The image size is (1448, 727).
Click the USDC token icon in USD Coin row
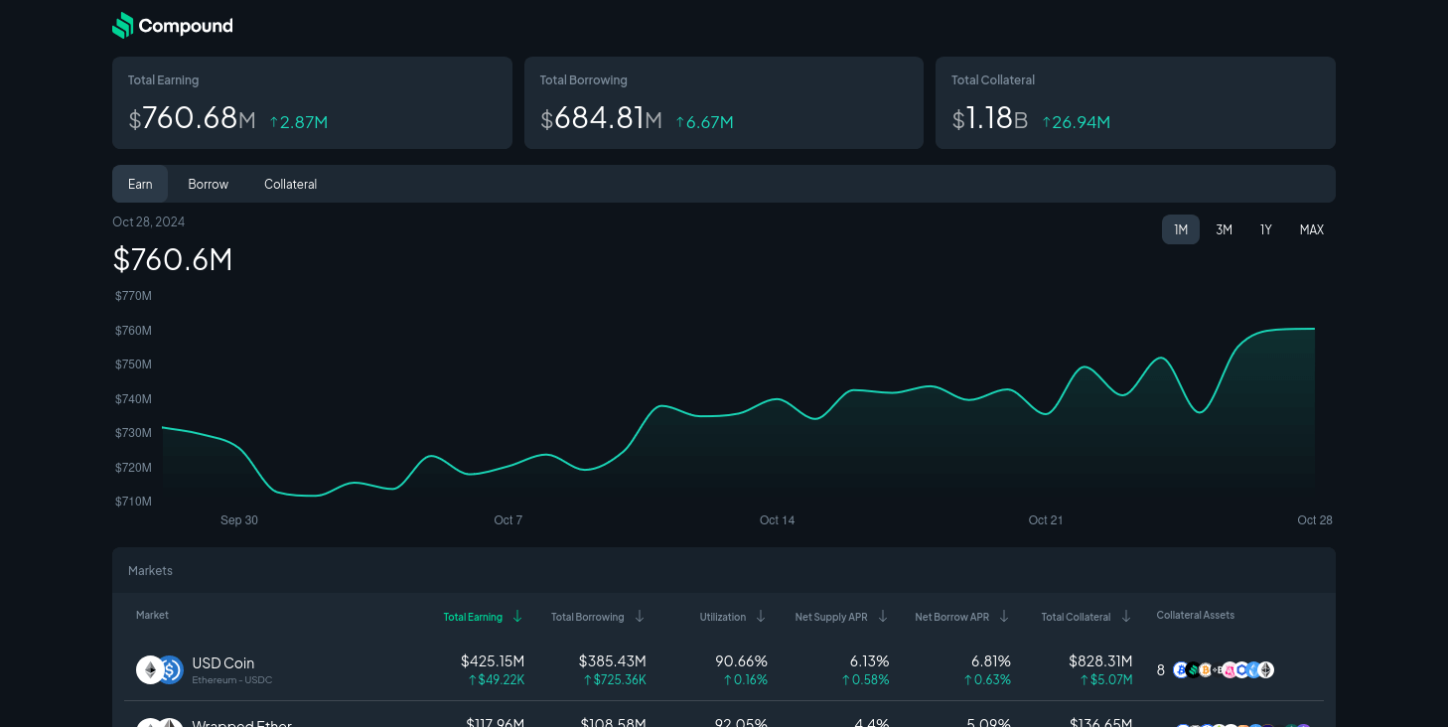tap(171, 670)
